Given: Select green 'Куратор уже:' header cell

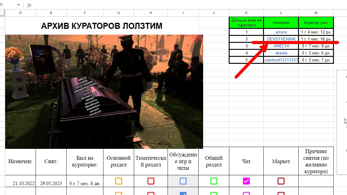Looking at the screenshot, I should coord(316,22).
